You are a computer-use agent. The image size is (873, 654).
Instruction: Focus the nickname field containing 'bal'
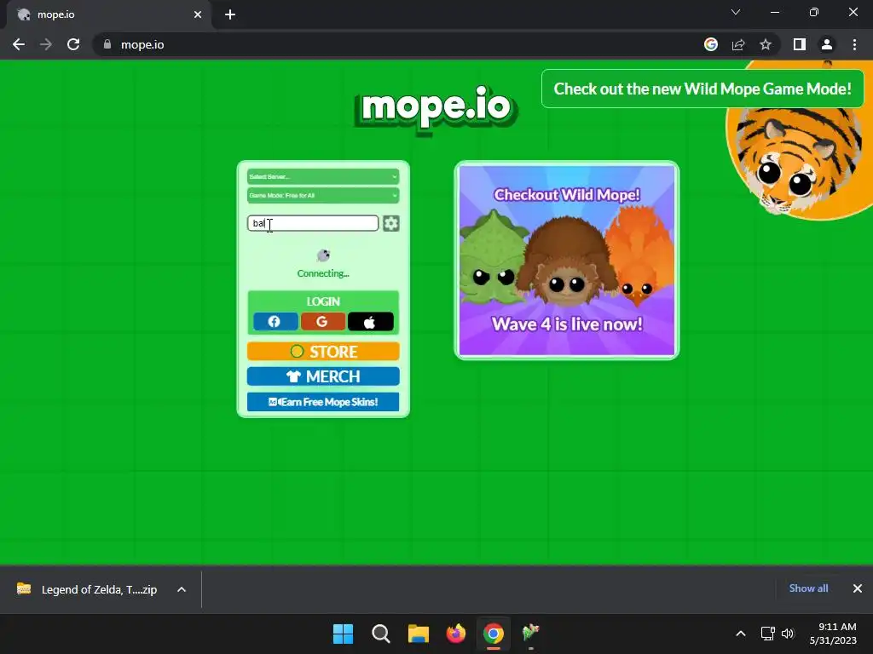(313, 223)
